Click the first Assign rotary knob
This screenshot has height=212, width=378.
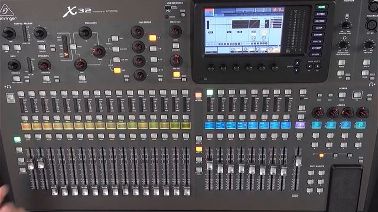318,112
